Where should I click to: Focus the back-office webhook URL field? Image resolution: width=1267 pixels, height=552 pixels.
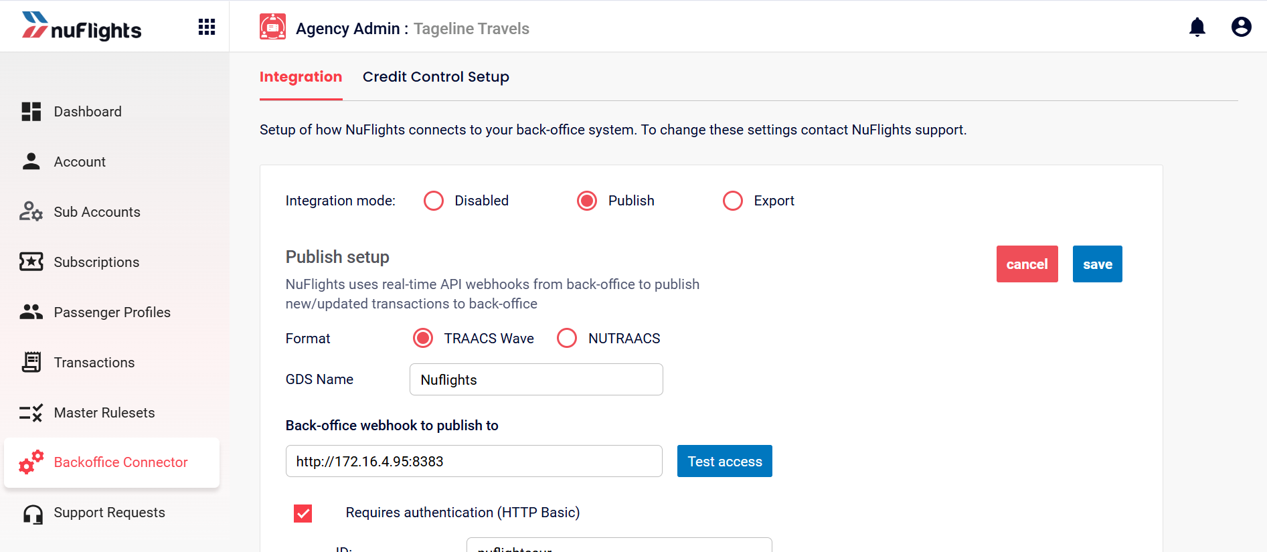[x=474, y=461]
